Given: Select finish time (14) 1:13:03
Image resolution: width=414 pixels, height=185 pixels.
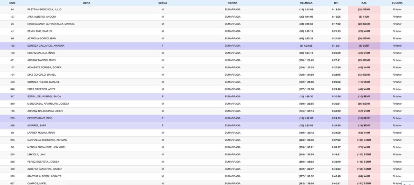Looking at the screenshot, I should tap(306, 10).
